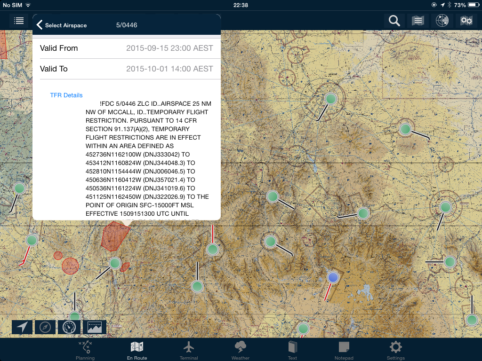Tap the Wi-Fi icon in status bar
The image size is (482, 361).
coord(28,5)
